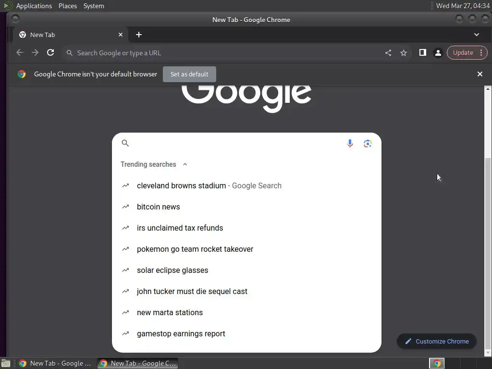Open the side panel icon

pyautogui.click(x=423, y=53)
